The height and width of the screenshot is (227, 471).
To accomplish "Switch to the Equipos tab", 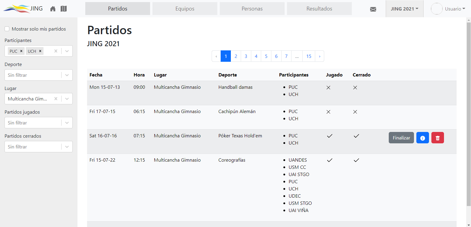I will click(x=185, y=9).
